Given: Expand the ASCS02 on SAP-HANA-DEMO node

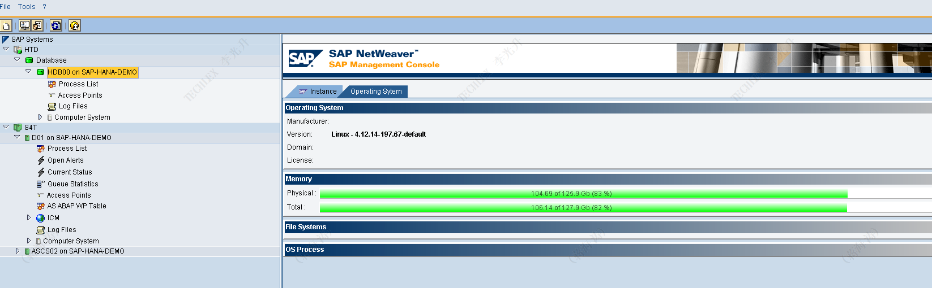Looking at the screenshot, I should coord(18,251).
